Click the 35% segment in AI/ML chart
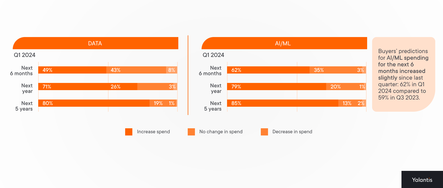This screenshot has height=188, width=443. 336,70
